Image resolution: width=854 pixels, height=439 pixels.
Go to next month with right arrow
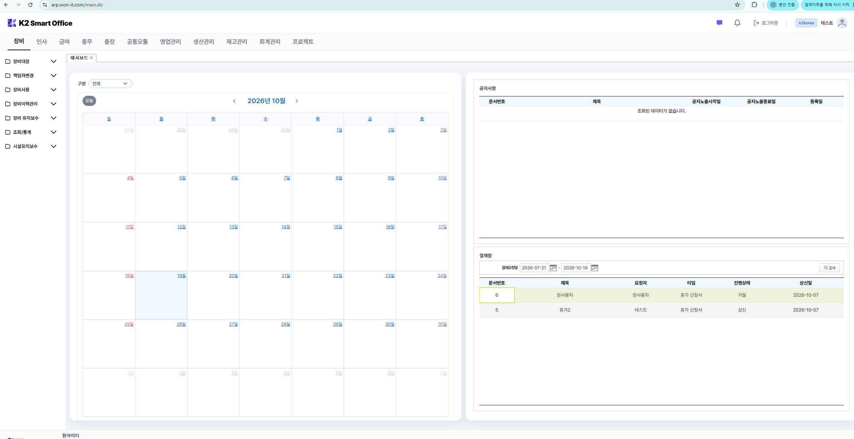(297, 101)
